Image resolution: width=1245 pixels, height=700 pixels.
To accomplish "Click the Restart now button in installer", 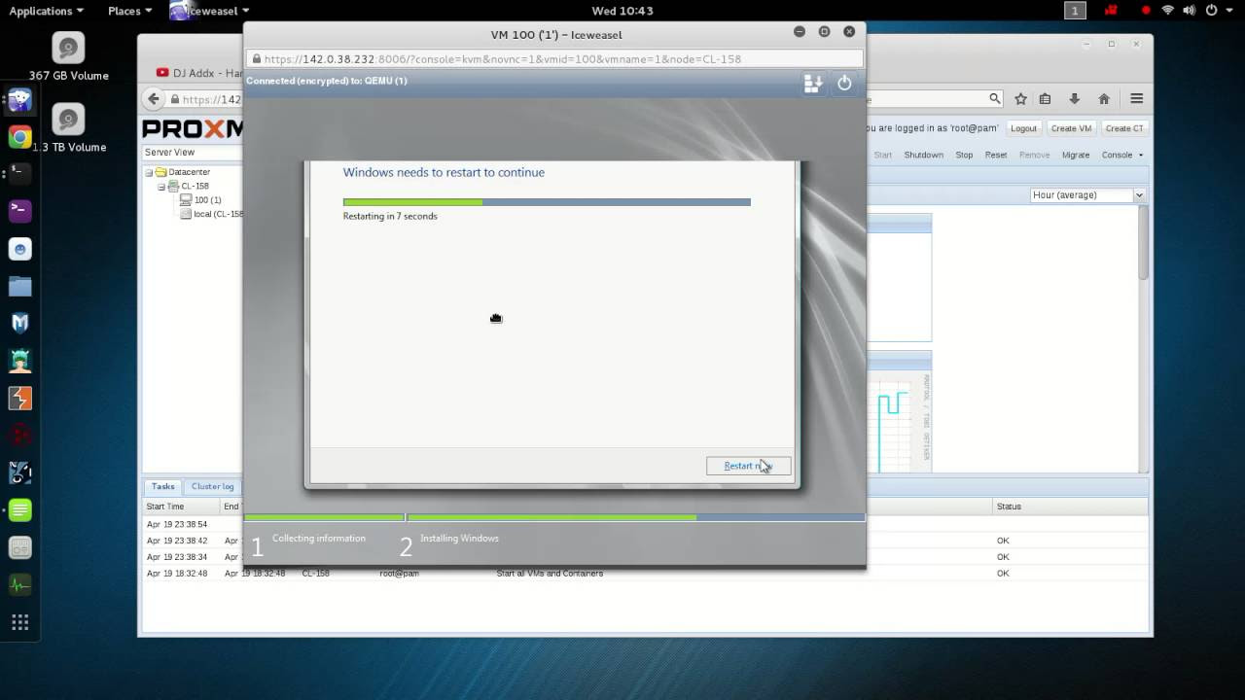I will click(x=748, y=466).
